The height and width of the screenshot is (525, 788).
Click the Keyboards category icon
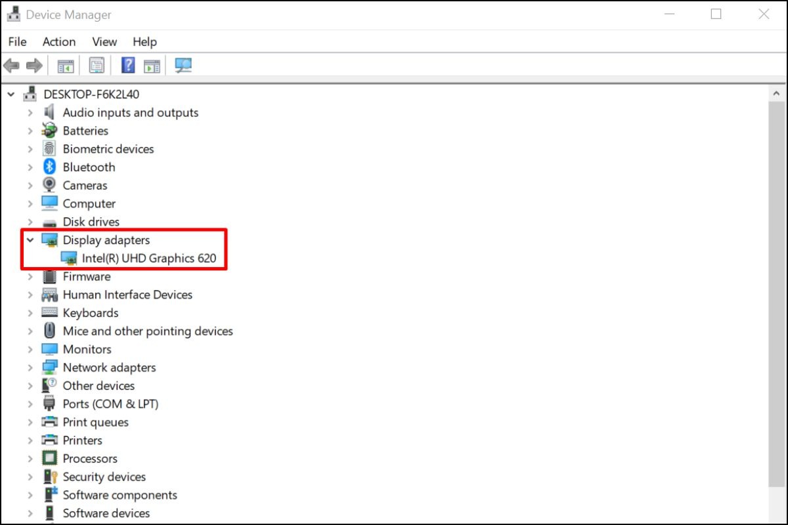click(50, 313)
